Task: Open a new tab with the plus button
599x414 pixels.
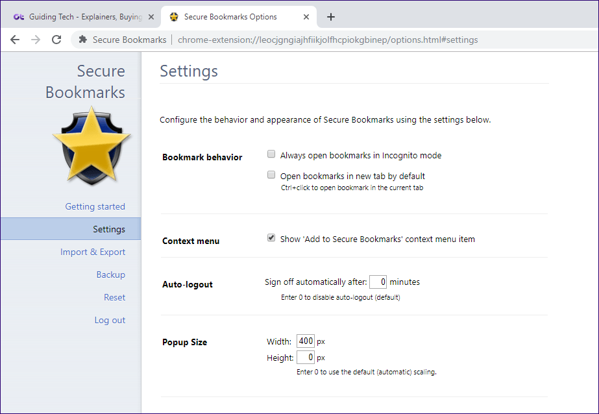Action: 331,17
